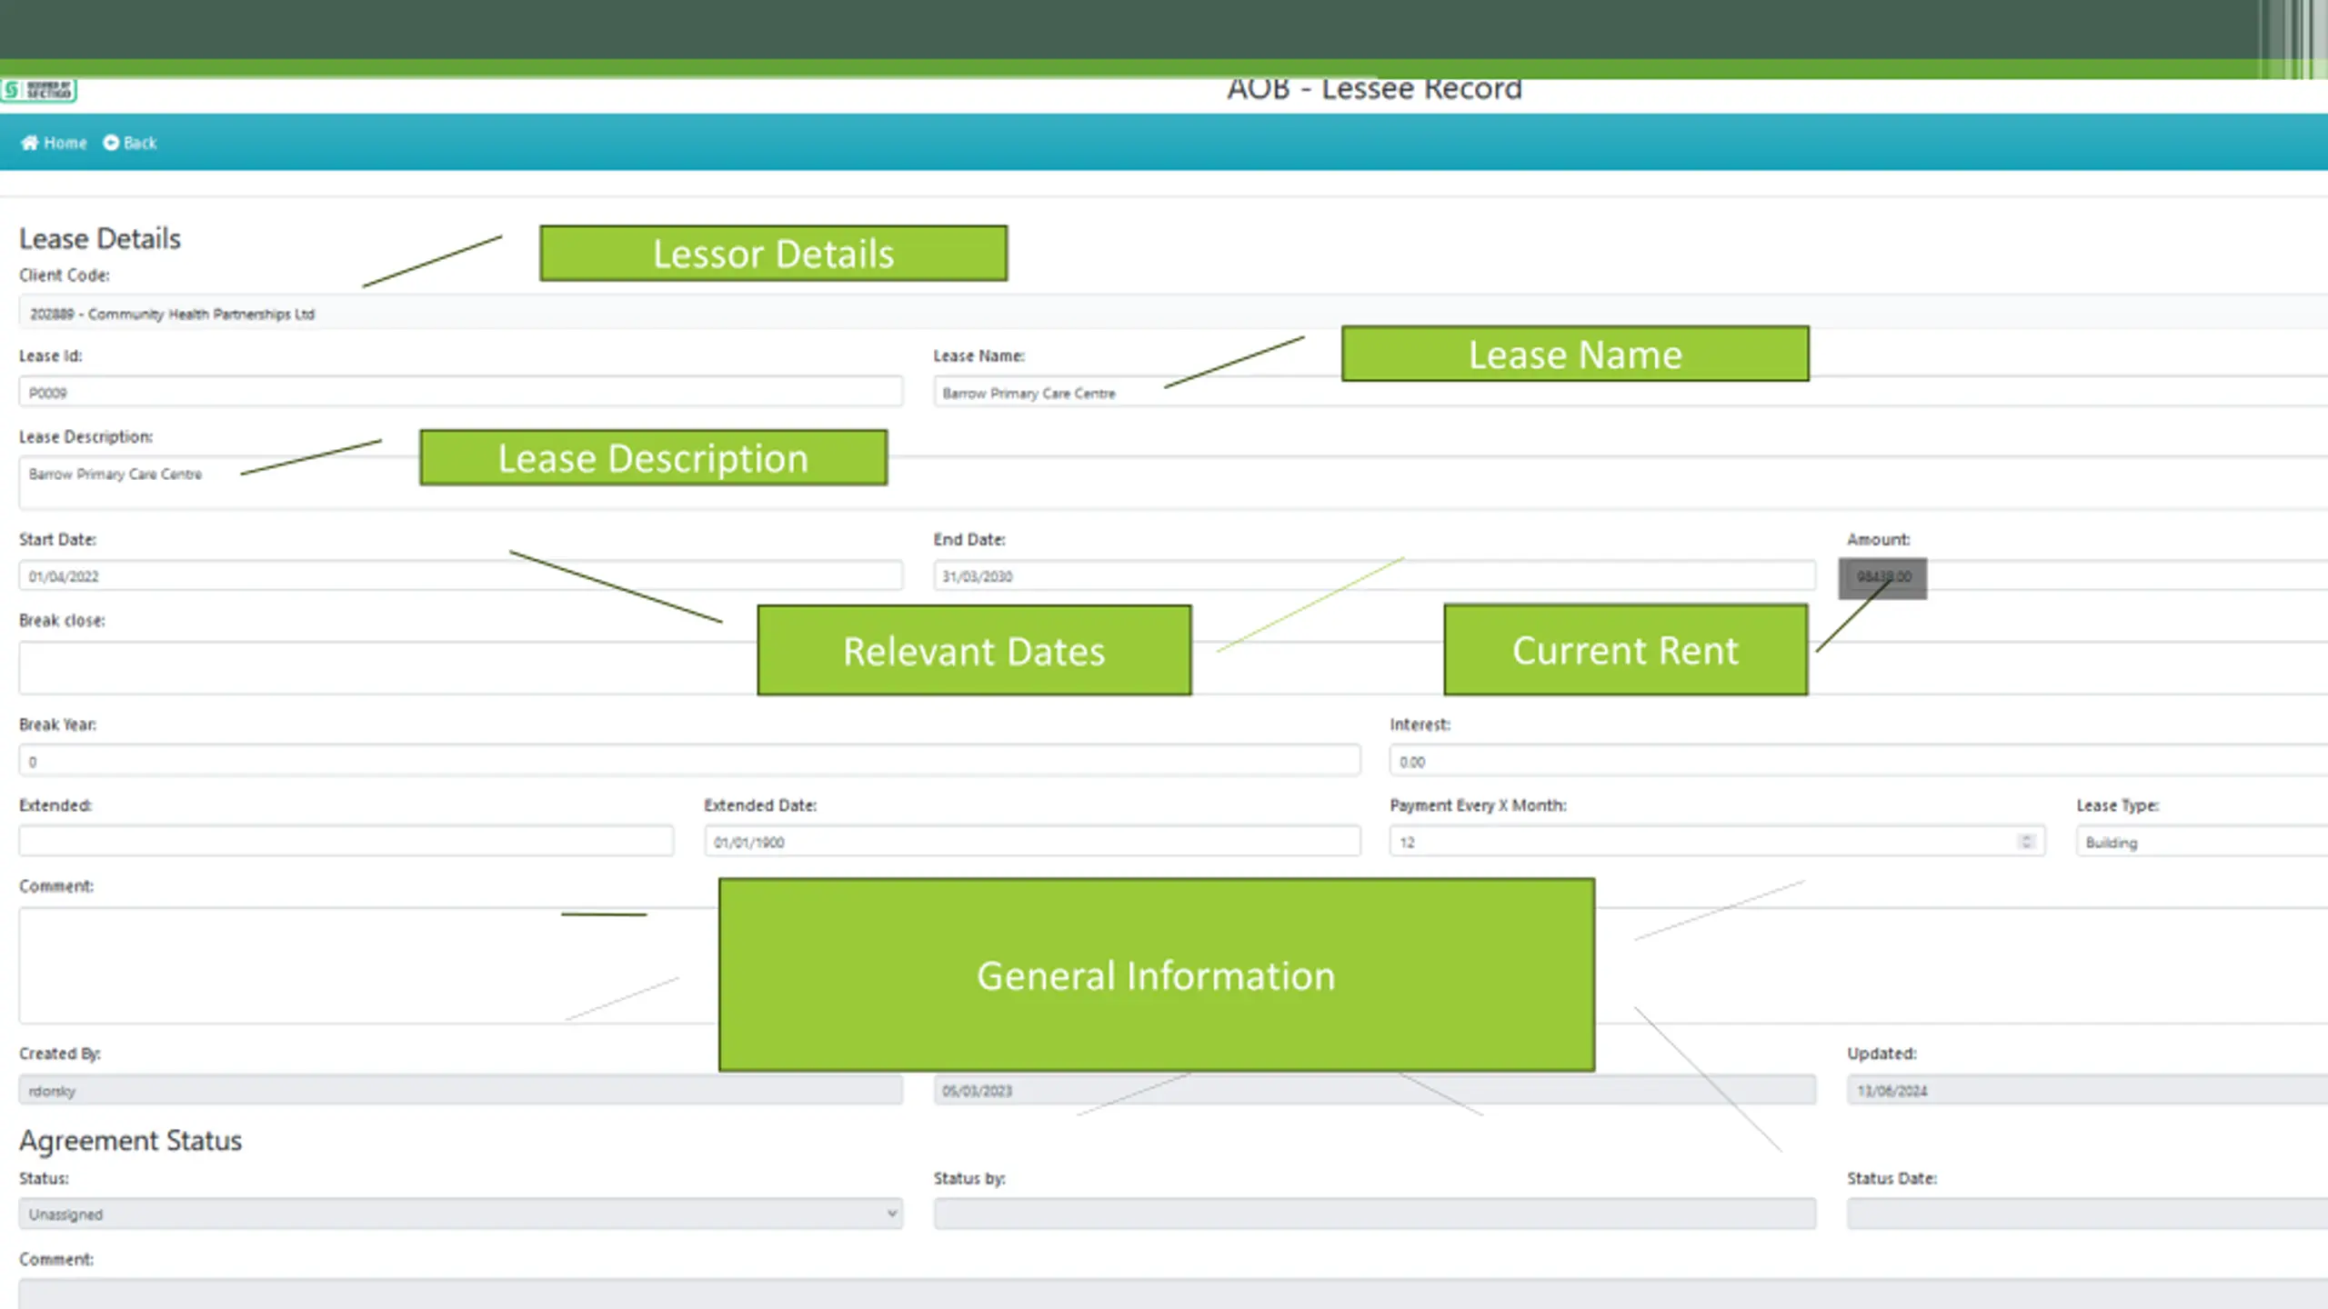
Task: Click the Client Code field showing Community Health Partnerships
Action: 1173,314
